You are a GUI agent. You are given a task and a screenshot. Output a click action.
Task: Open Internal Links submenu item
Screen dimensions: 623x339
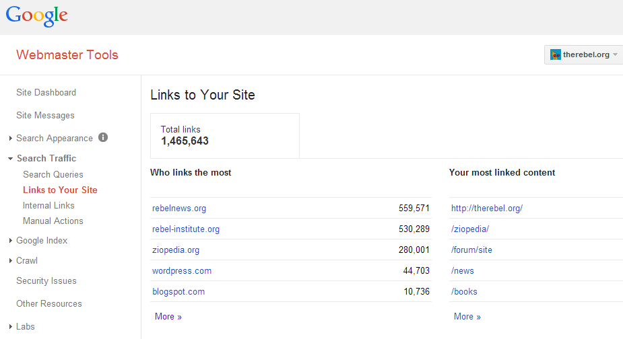tap(48, 206)
